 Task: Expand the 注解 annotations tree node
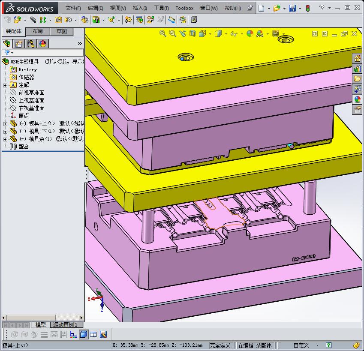click(x=5, y=85)
